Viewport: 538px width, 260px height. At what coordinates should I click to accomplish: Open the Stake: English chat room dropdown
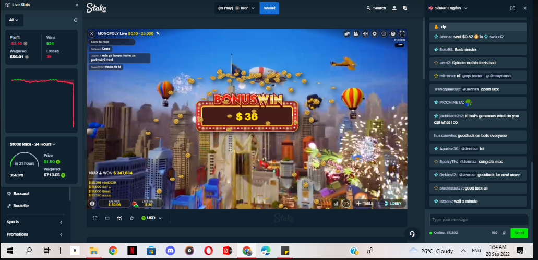[448, 8]
